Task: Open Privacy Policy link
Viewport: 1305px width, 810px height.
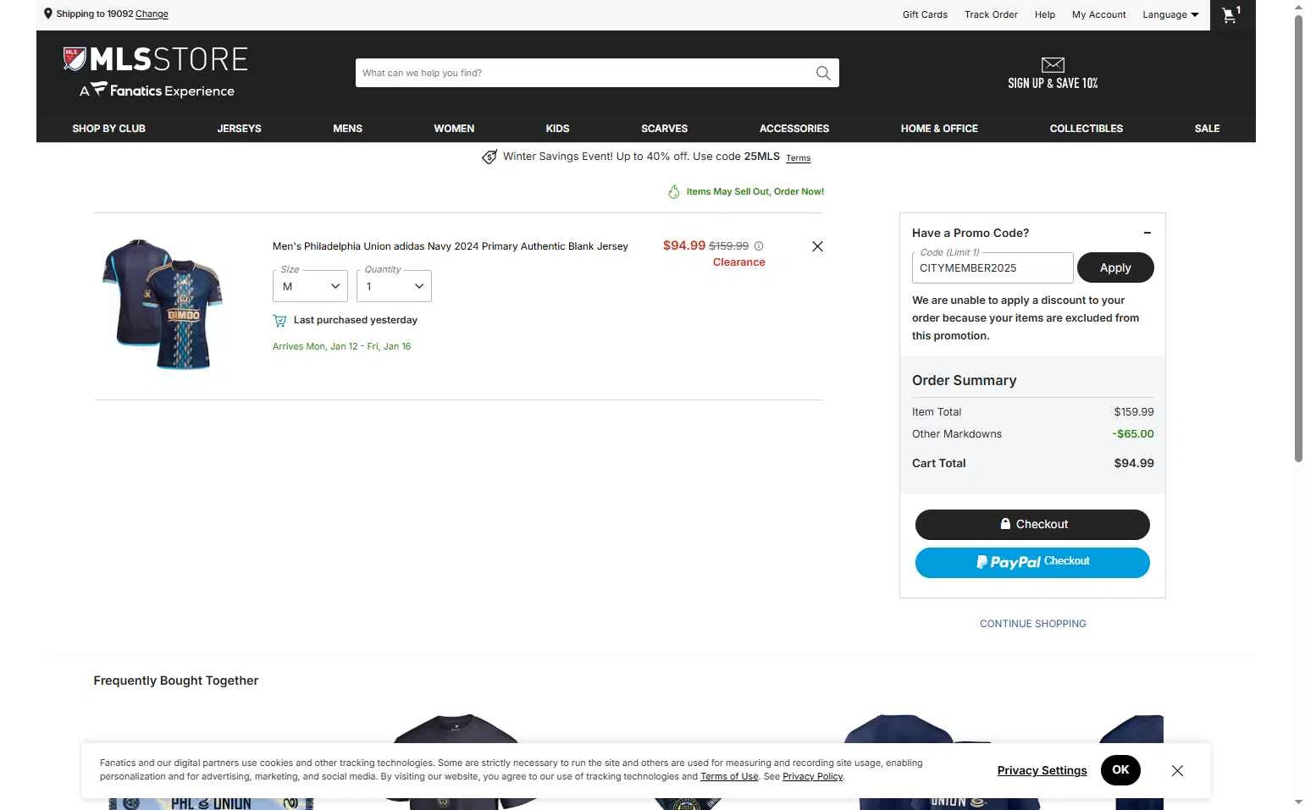Action: pyautogui.click(x=812, y=776)
